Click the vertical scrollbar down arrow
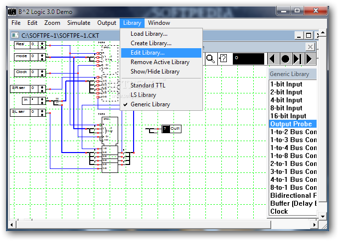The height and width of the screenshot is (241, 339). [323, 216]
